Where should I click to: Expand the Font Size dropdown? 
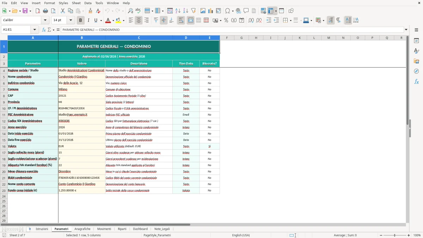pos(71,20)
